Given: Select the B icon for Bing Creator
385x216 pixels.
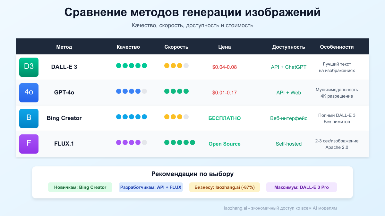Looking at the screenshot, I should coord(29,118).
